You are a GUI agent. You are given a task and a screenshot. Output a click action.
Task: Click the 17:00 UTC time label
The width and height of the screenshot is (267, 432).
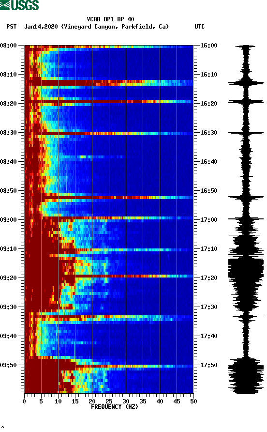208,220
